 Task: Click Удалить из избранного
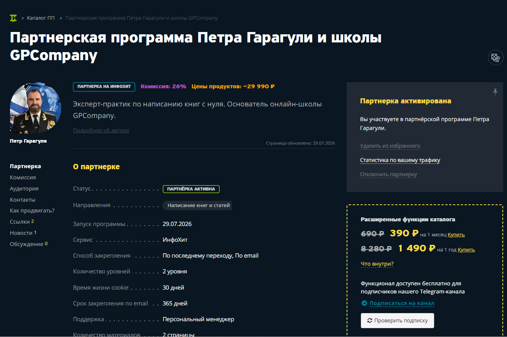point(390,146)
